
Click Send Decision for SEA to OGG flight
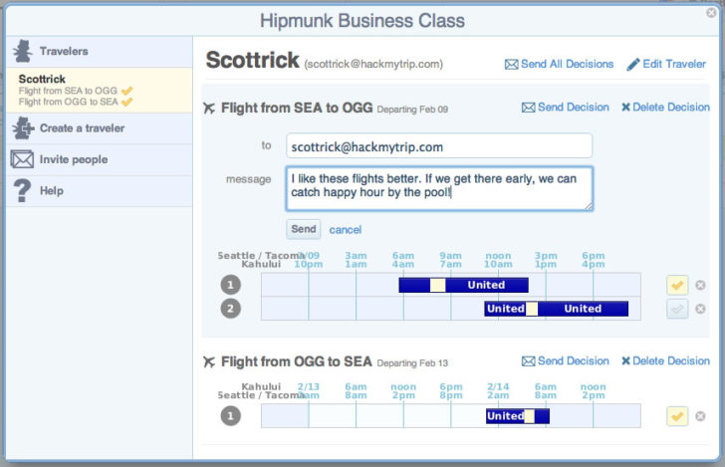click(574, 108)
